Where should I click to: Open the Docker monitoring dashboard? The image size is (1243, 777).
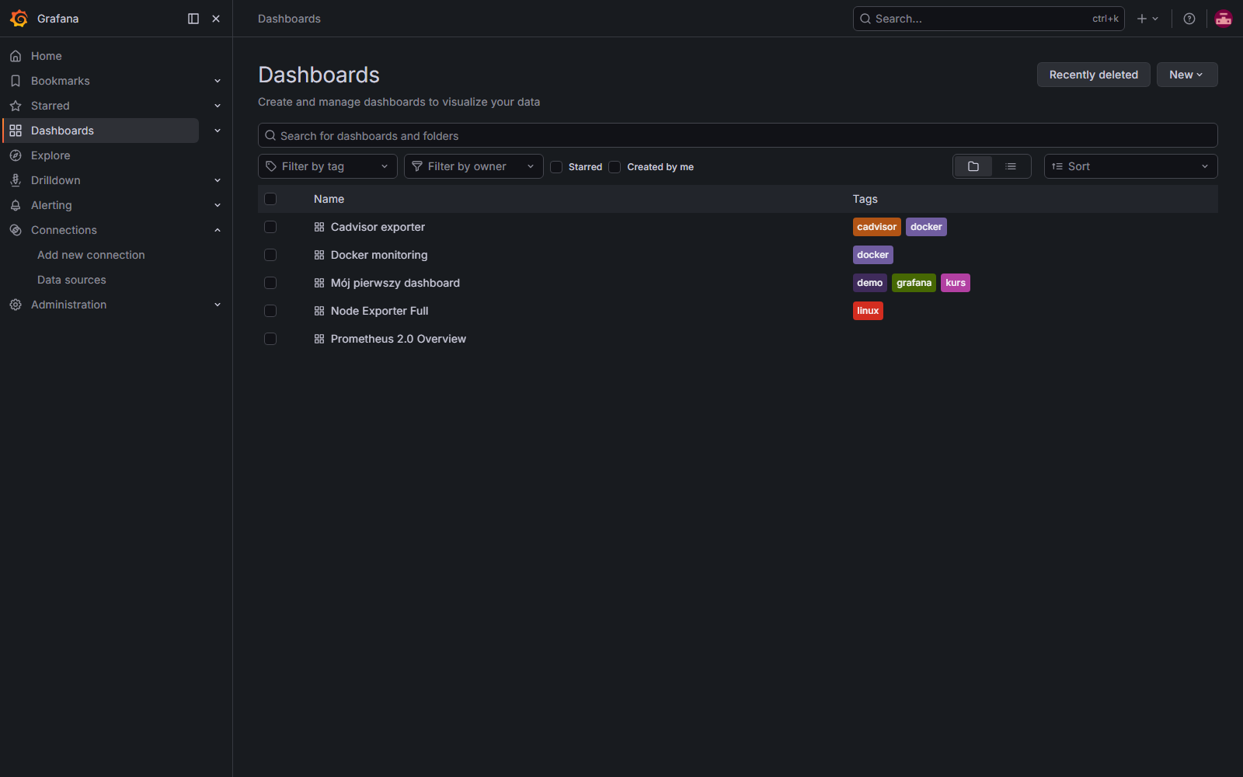[379, 255]
